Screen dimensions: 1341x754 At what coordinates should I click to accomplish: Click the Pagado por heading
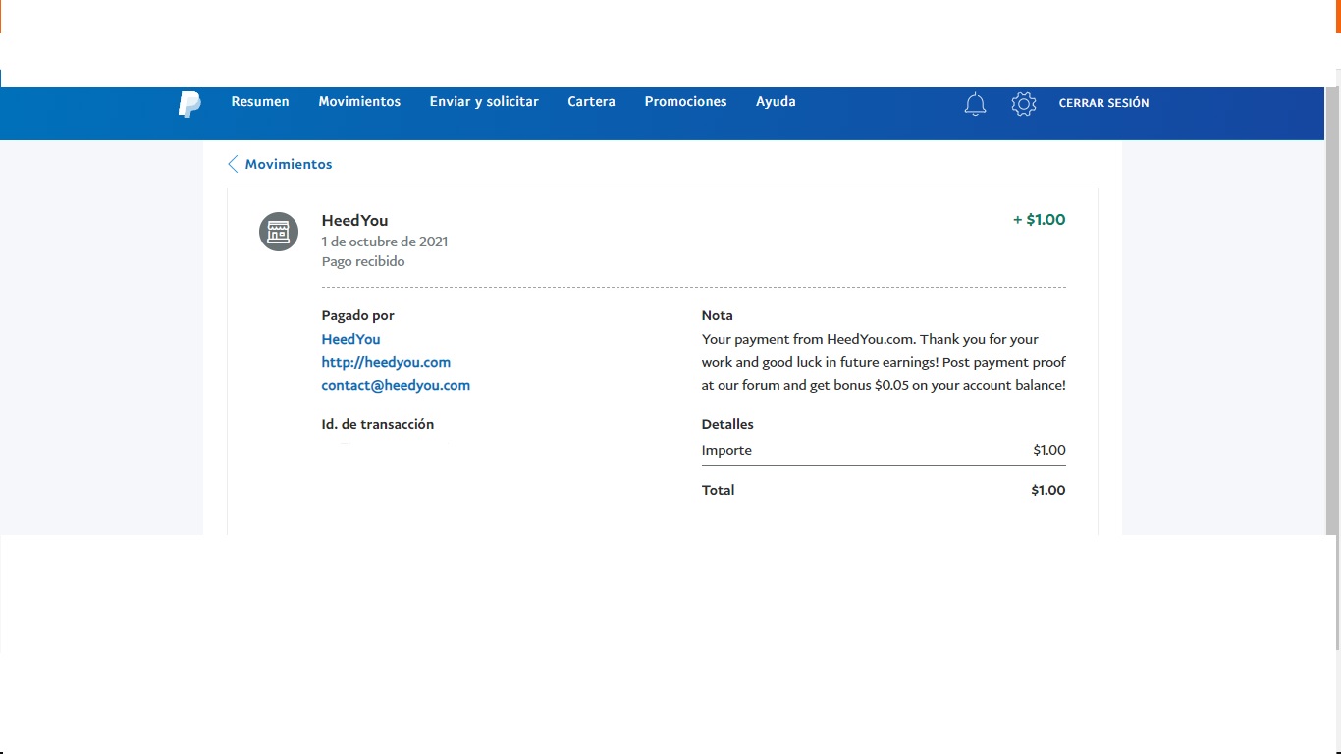tap(357, 315)
